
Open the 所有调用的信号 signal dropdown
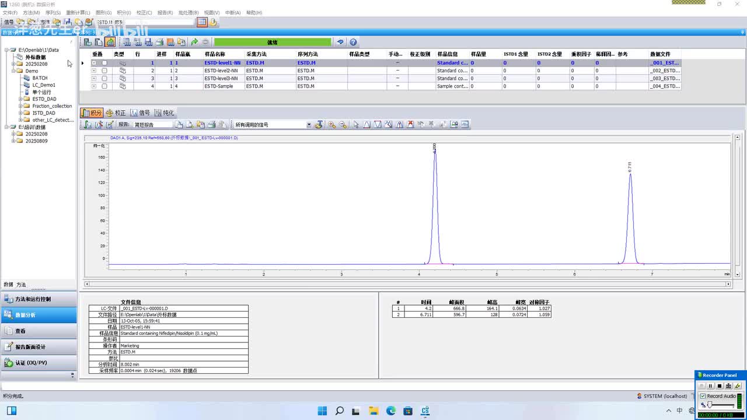(x=309, y=125)
